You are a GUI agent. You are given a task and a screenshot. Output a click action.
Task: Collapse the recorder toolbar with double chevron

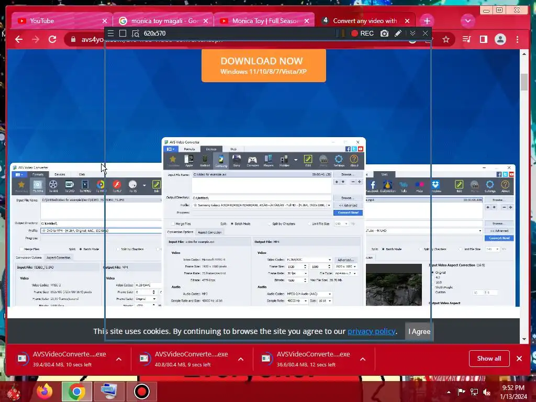(x=412, y=33)
